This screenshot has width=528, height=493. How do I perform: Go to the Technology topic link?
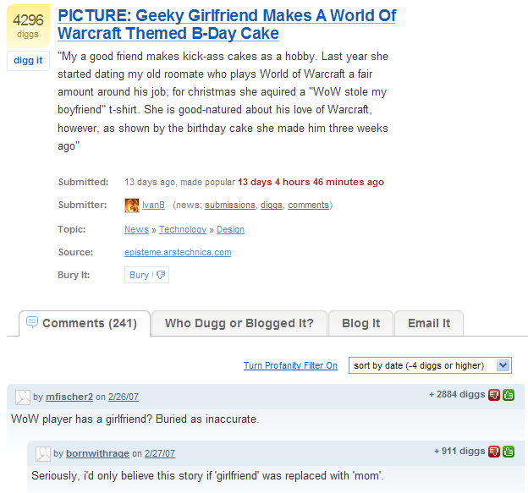click(x=183, y=229)
